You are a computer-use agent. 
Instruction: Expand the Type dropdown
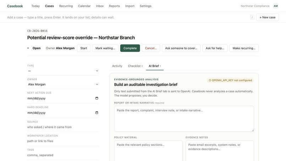pyautogui.click(x=63, y=71)
